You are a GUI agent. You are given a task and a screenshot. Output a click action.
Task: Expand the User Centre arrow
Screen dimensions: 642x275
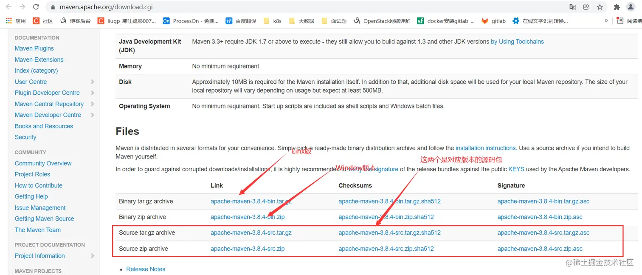point(93,82)
